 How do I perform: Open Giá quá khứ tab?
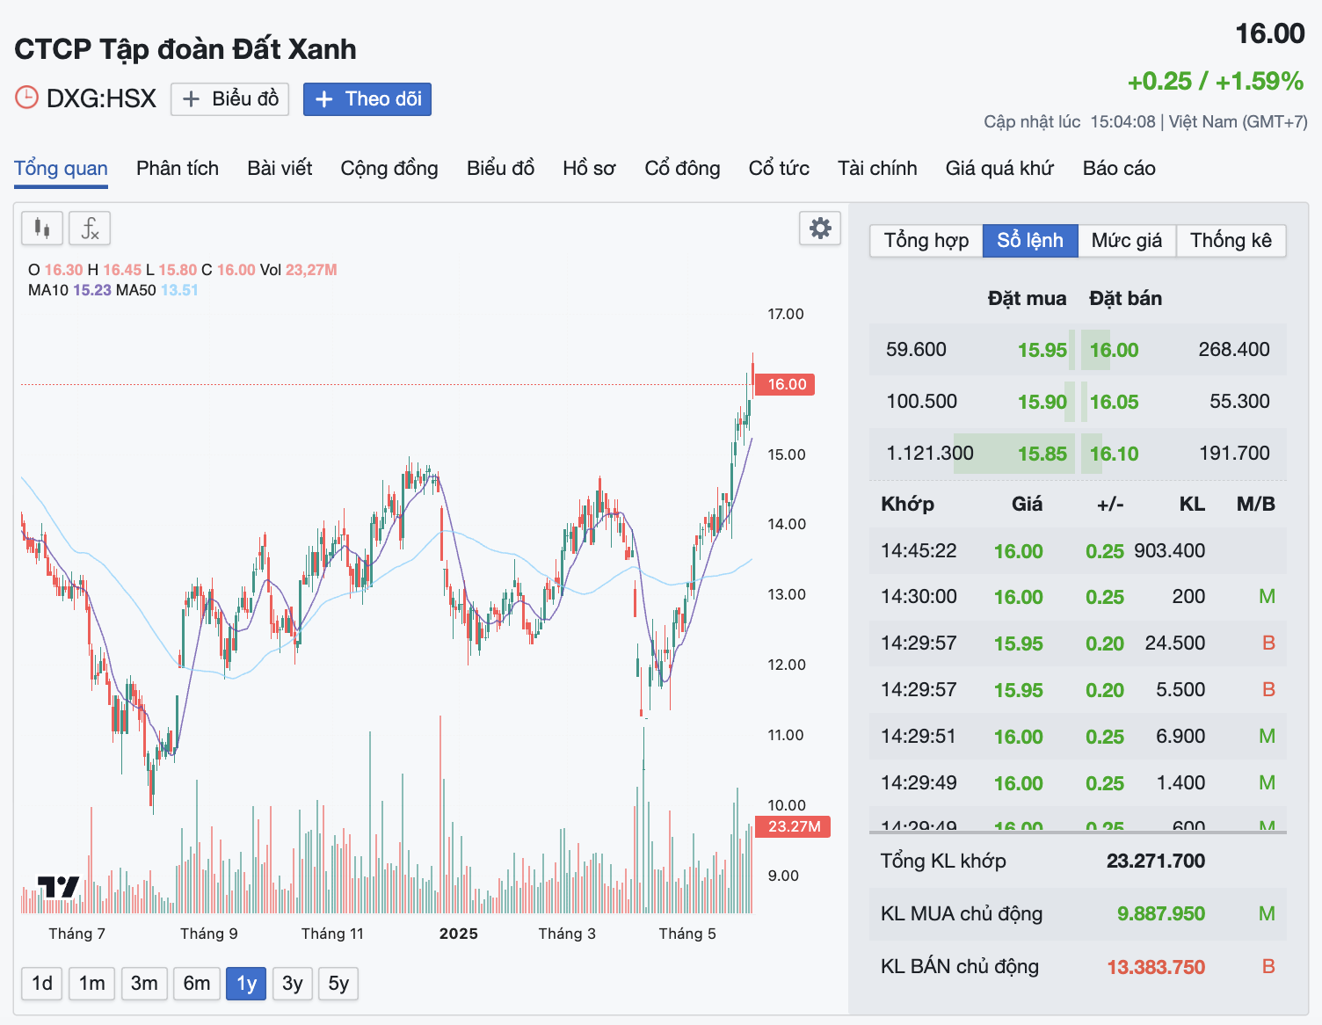tap(999, 168)
